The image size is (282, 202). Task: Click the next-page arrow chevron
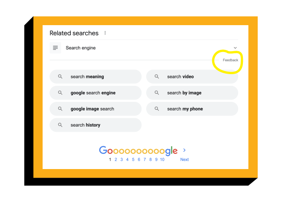tap(184, 150)
